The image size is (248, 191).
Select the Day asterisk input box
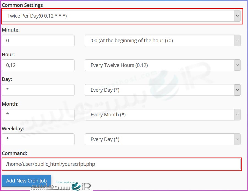click(x=38, y=90)
